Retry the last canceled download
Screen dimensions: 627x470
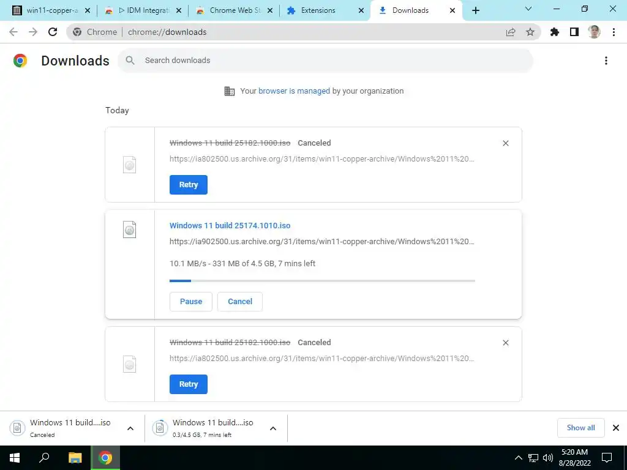click(189, 384)
